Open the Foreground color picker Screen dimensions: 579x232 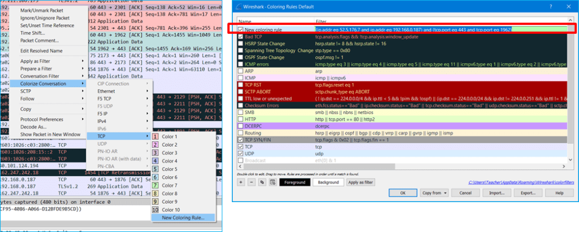tap(294, 182)
